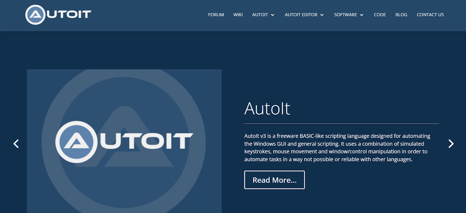Click the AutoIt slide heading
This screenshot has width=466, height=213.
267,109
